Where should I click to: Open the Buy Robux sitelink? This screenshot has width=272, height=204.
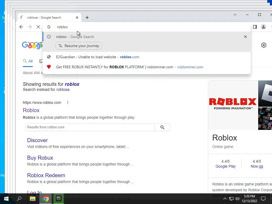click(40, 158)
